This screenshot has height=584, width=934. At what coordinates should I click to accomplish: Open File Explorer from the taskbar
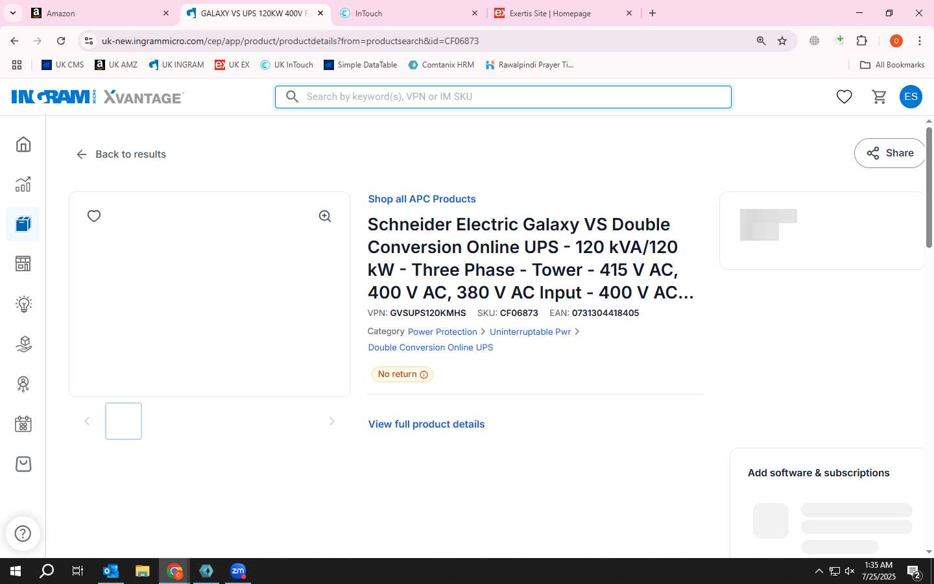coord(143,571)
